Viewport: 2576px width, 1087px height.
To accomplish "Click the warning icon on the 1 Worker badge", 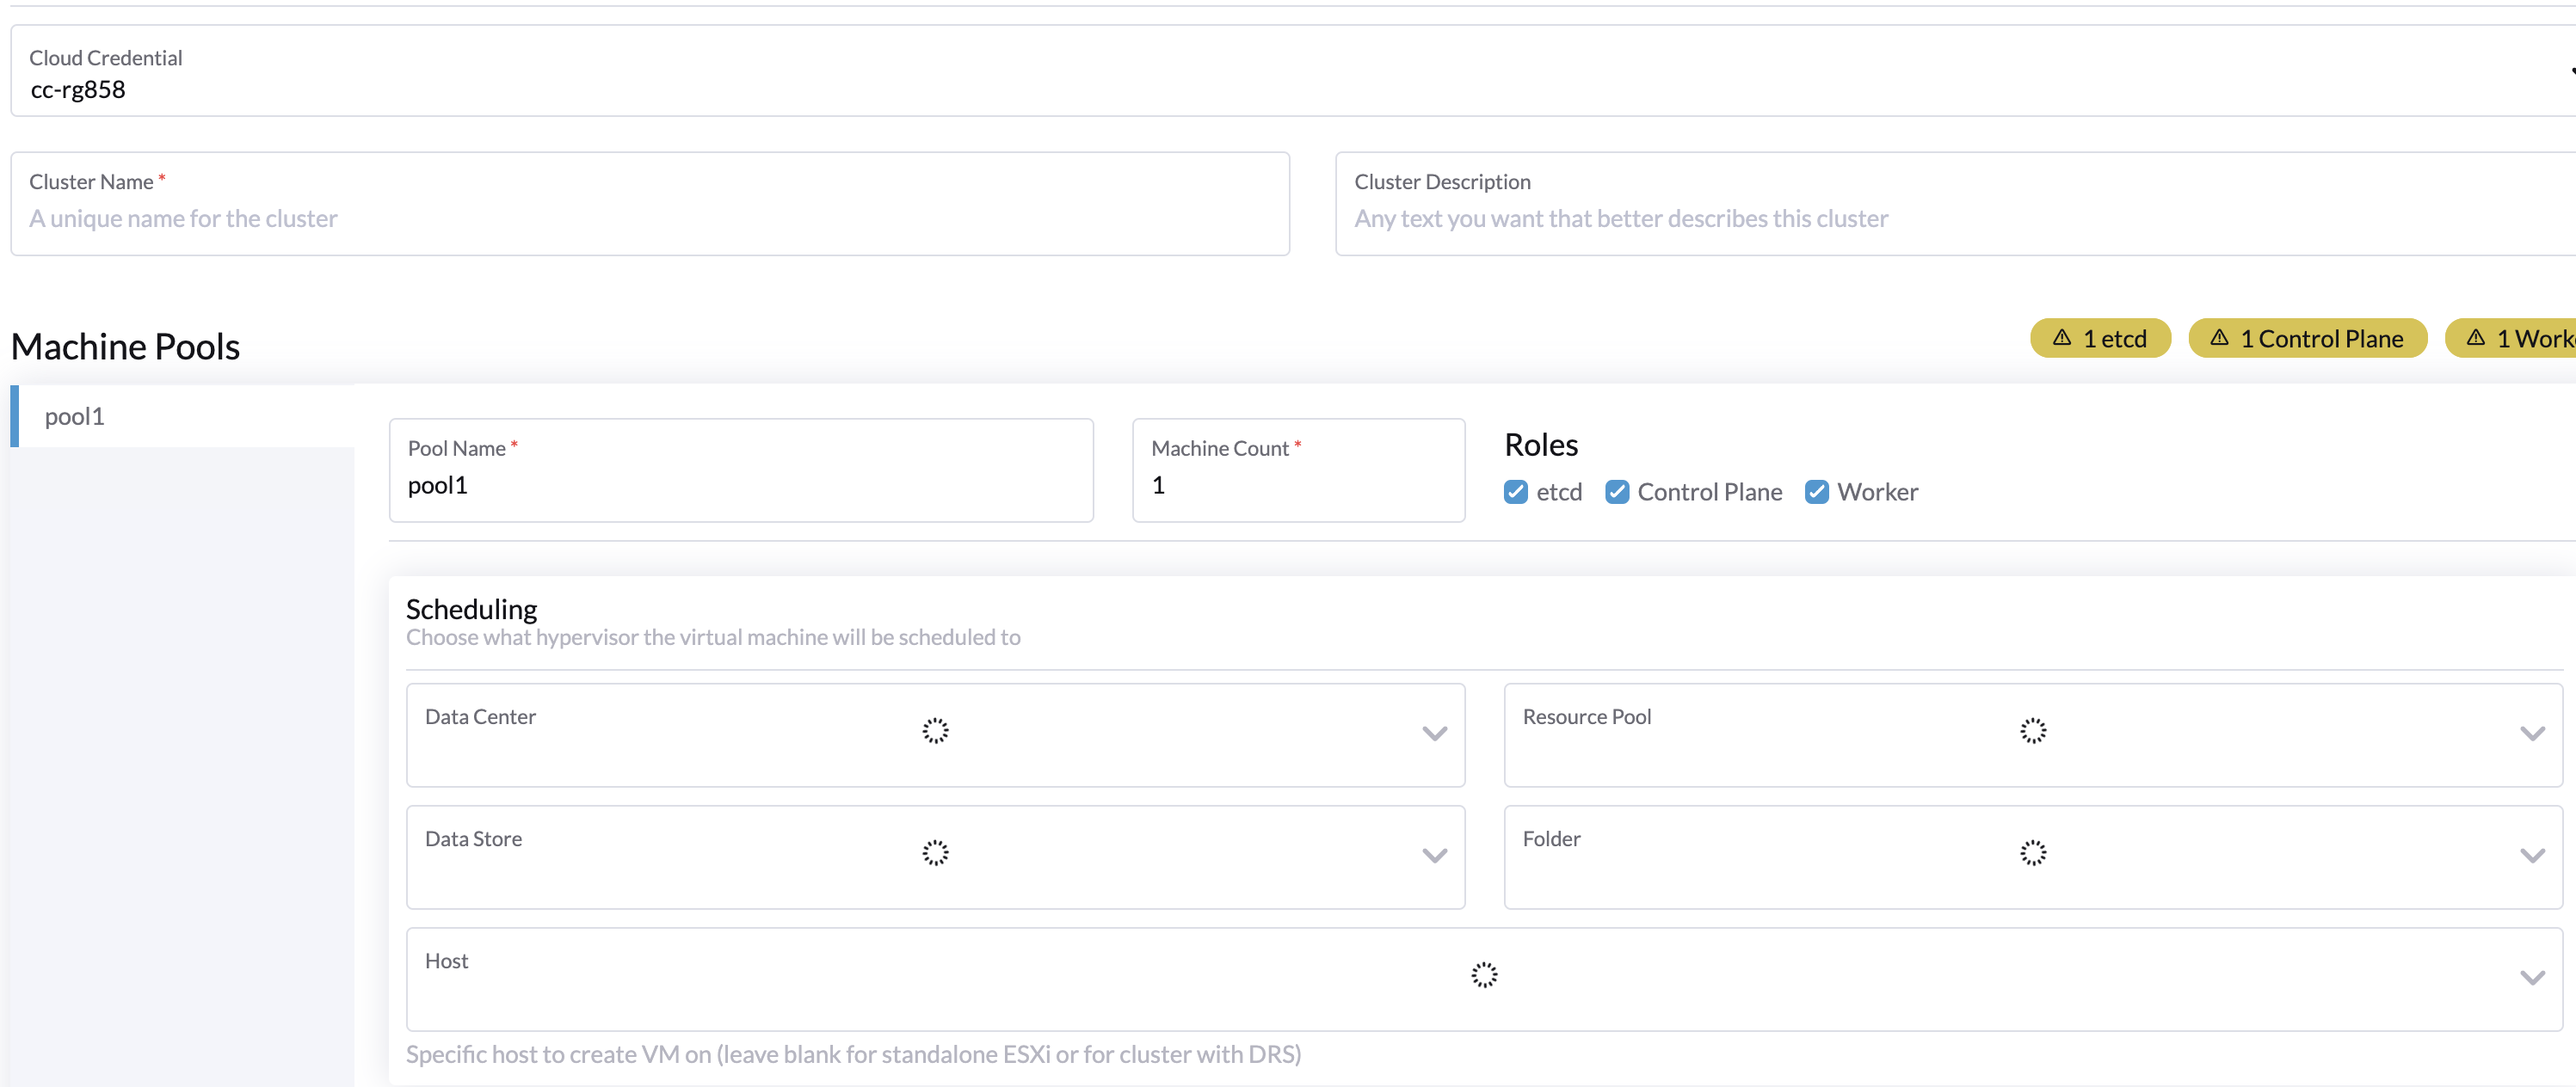I will coord(2475,338).
